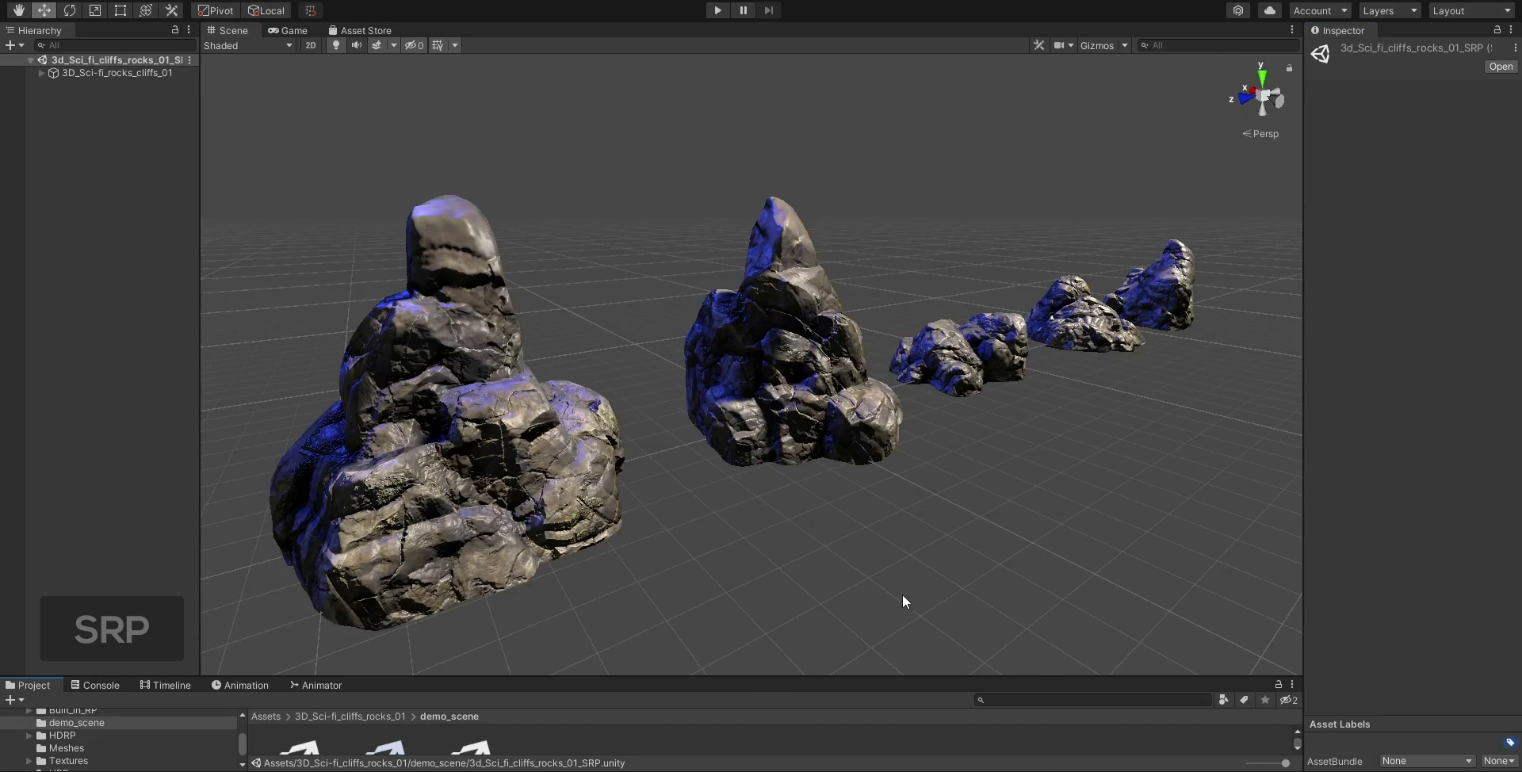Click the Gizmos button
This screenshot has height=772, width=1522.
(x=1096, y=45)
